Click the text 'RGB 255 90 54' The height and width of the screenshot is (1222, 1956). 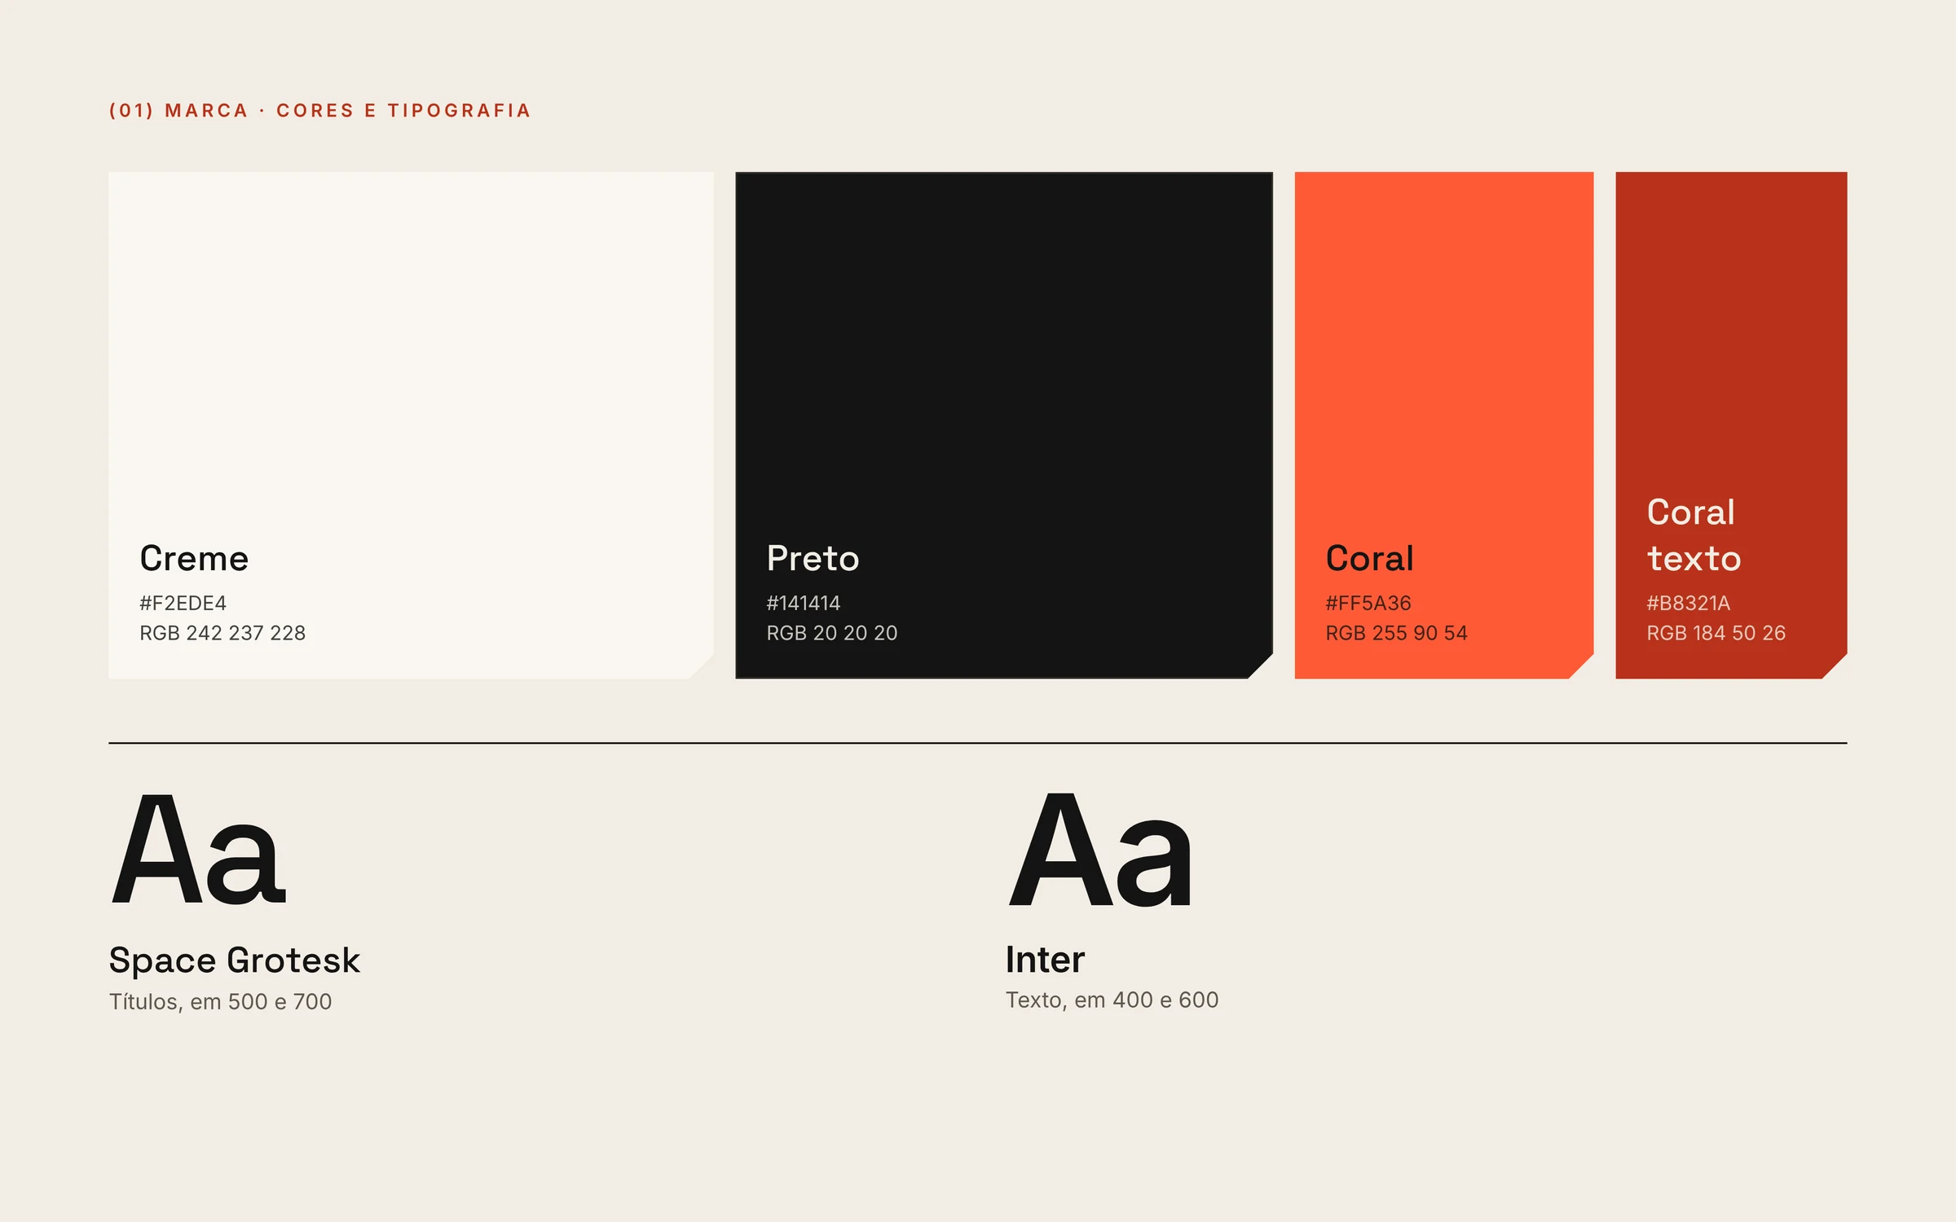pyautogui.click(x=1396, y=633)
